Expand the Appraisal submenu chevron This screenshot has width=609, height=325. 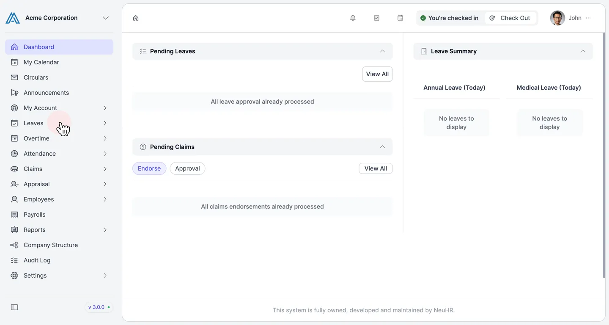pyautogui.click(x=105, y=184)
